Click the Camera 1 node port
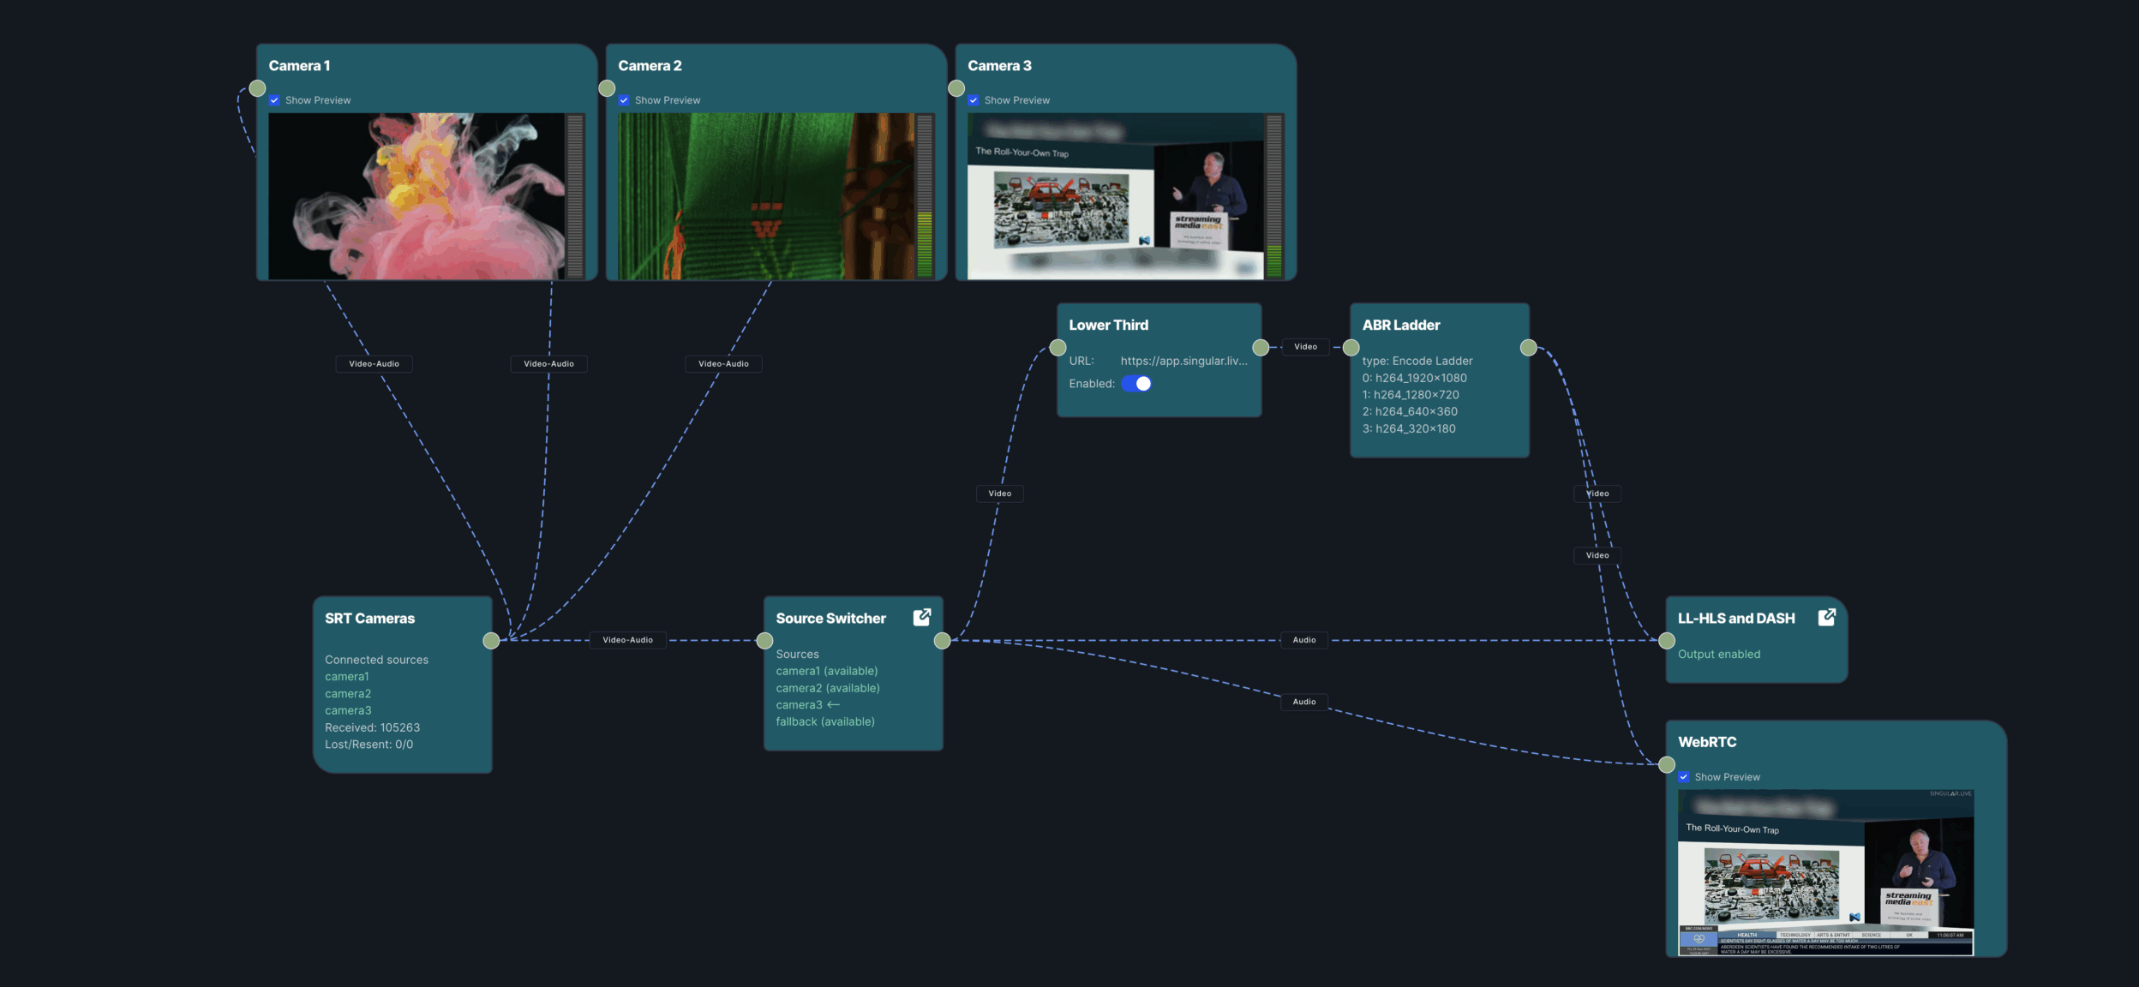 point(257,88)
